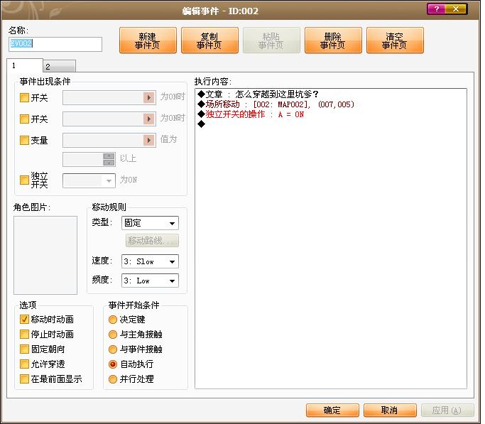Enable the second 开关 condition checkbox
Screen dimensions: 485x424
pyautogui.click(x=24, y=119)
